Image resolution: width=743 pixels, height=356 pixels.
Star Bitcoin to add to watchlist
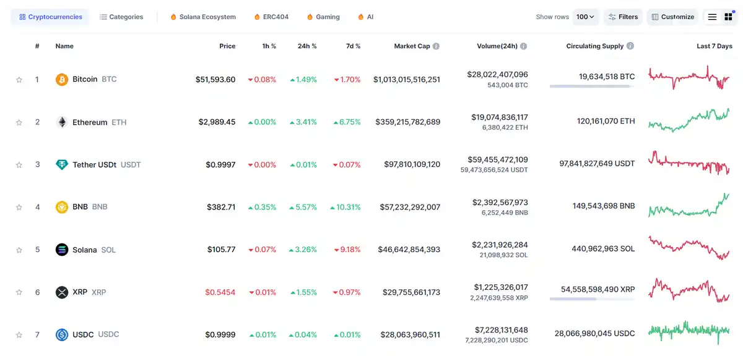point(19,80)
